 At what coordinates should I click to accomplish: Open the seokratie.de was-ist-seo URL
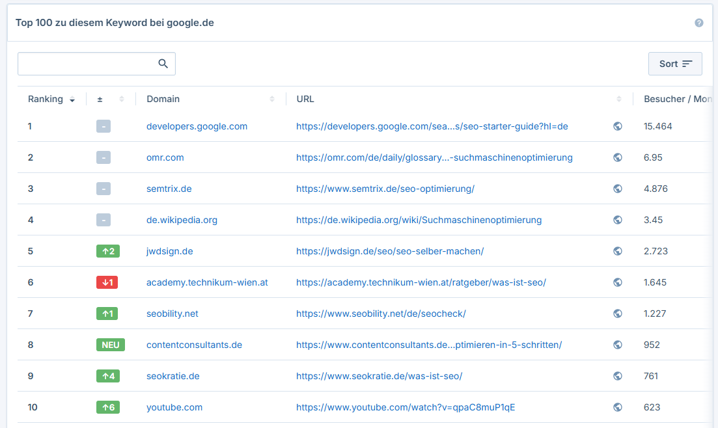click(379, 376)
